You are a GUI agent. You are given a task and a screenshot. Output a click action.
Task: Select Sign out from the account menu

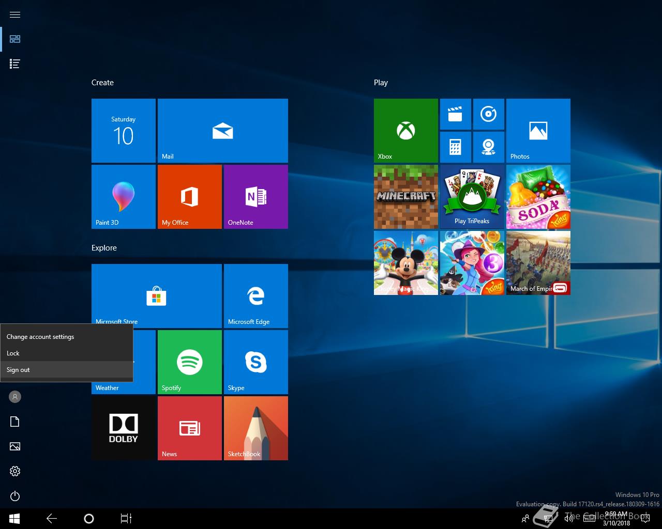pos(66,370)
